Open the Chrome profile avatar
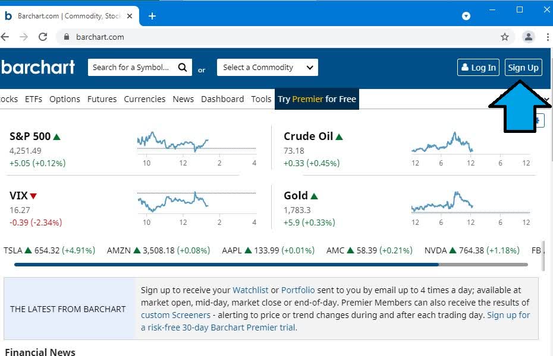 (x=528, y=37)
